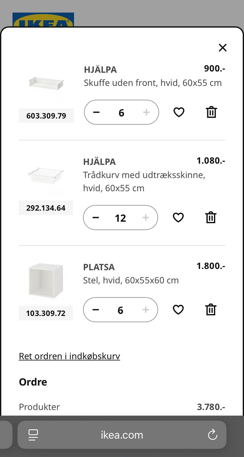Increase quantity of HJÄLPA drawer (Skuffe uden front)
244x457 pixels.
pyautogui.click(x=146, y=112)
